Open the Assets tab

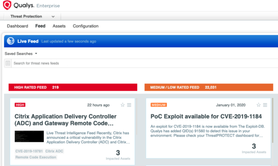click(x=59, y=26)
